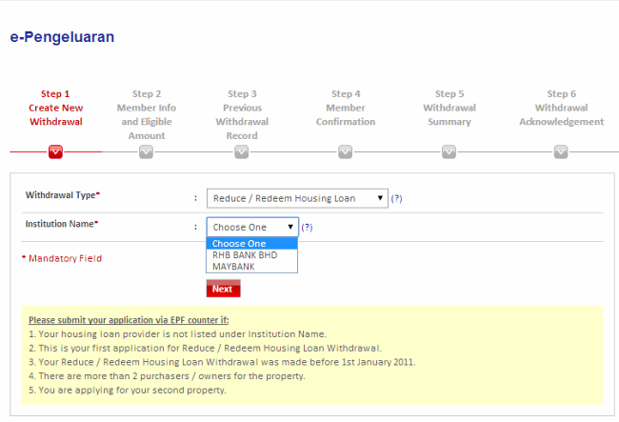Screen dimensions: 619x422
Task: Collapse the Institution Name Choose One combo box
Action: 252,227
